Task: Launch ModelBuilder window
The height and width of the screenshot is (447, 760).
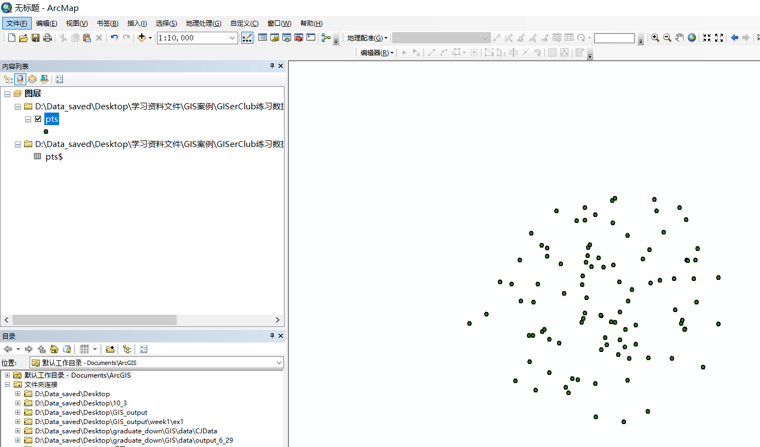Action: pyautogui.click(x=326, y=38)
